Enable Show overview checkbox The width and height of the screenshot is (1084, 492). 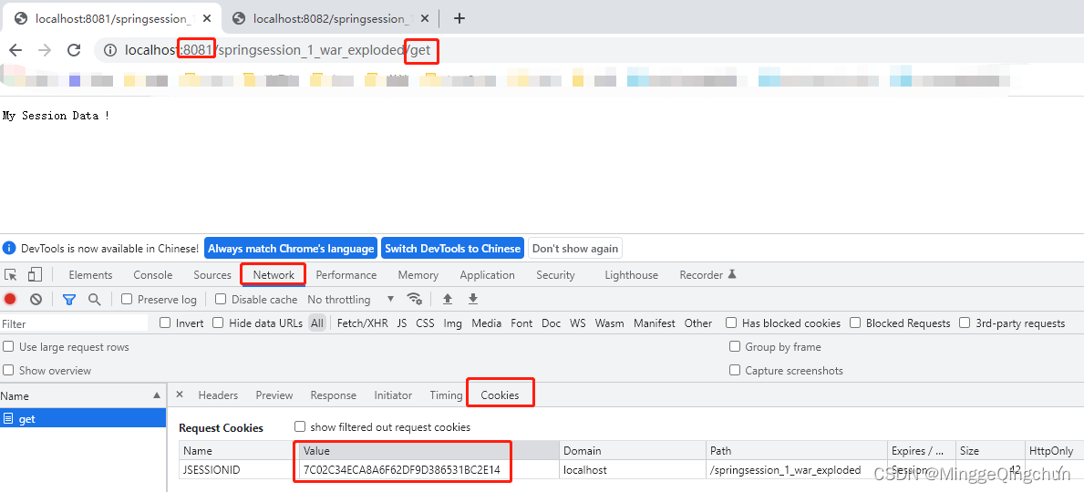(8, 371)
